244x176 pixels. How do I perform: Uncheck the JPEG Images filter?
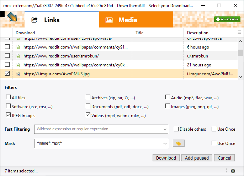9,115
